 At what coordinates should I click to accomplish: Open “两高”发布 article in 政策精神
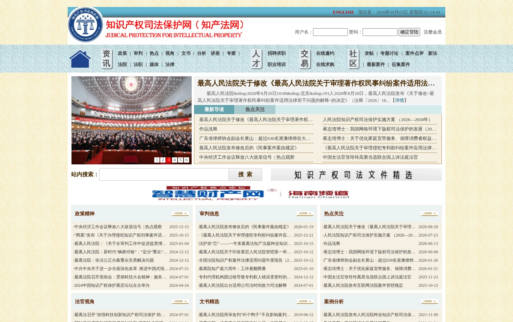coord(120,235)
